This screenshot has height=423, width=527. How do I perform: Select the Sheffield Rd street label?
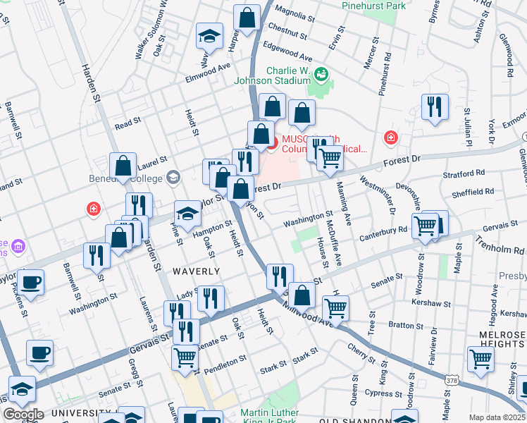pos(473,193)
